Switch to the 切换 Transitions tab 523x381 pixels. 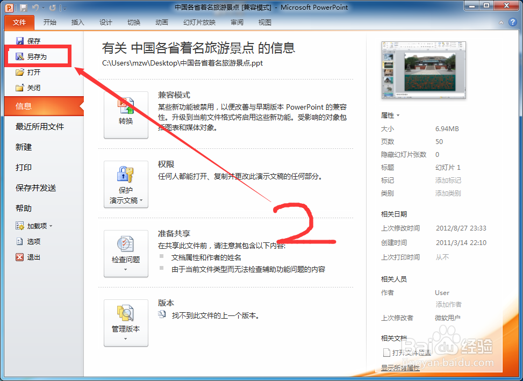pyautogui.click(x=134, y=23)
